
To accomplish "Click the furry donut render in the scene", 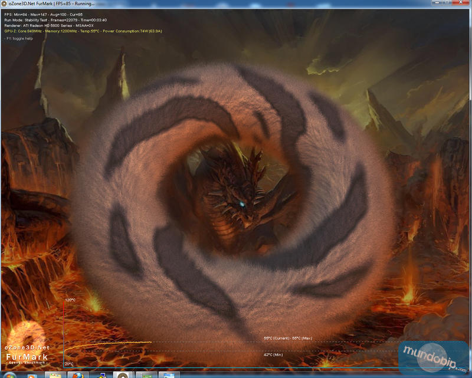I will (x=232, y=208).
